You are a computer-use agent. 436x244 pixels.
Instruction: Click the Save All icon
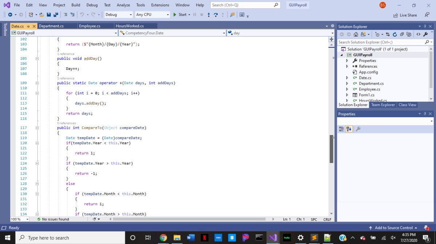(56, 15)
